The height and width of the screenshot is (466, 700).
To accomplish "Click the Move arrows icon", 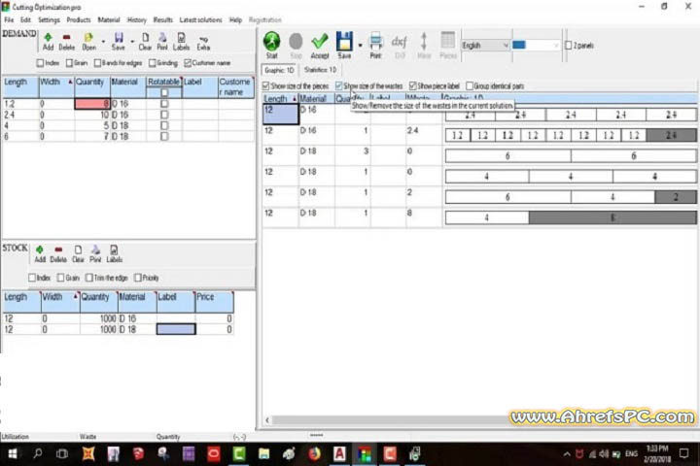I will pyautogui.click(x=424, y=42).
